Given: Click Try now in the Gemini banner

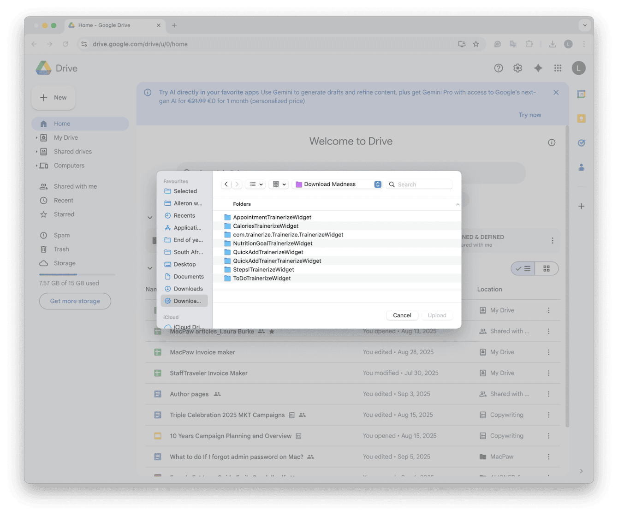Looking at the screenshot, I should click(x=529, y=115).
